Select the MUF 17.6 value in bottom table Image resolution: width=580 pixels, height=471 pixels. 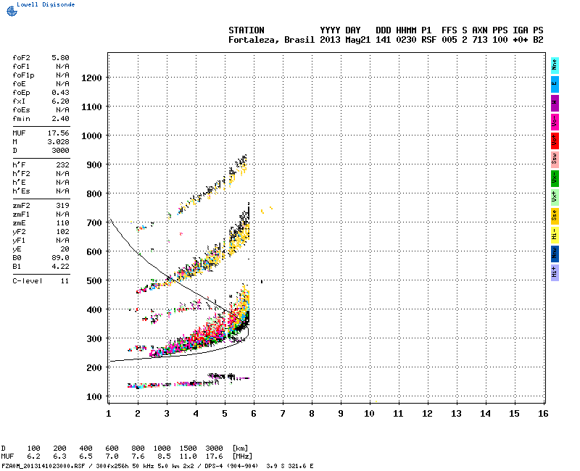[x=214, y=457]
